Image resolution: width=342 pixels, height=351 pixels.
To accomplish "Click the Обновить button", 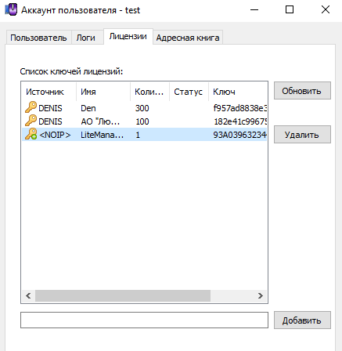I will 302,91.
